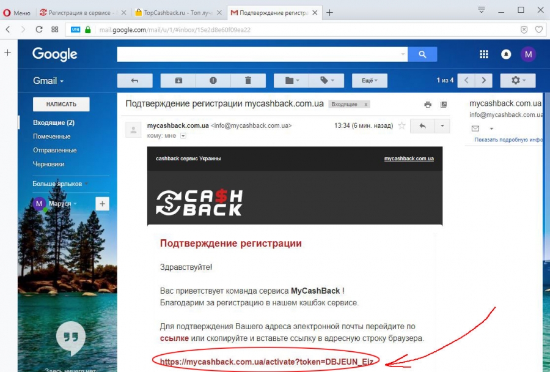Email the contact via envelope icon
This screenshot has width=550, height=372.
[475, 128]
